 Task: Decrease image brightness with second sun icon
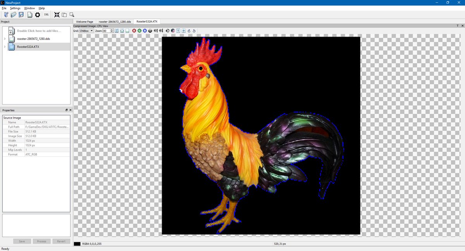[x=161, y=31]
